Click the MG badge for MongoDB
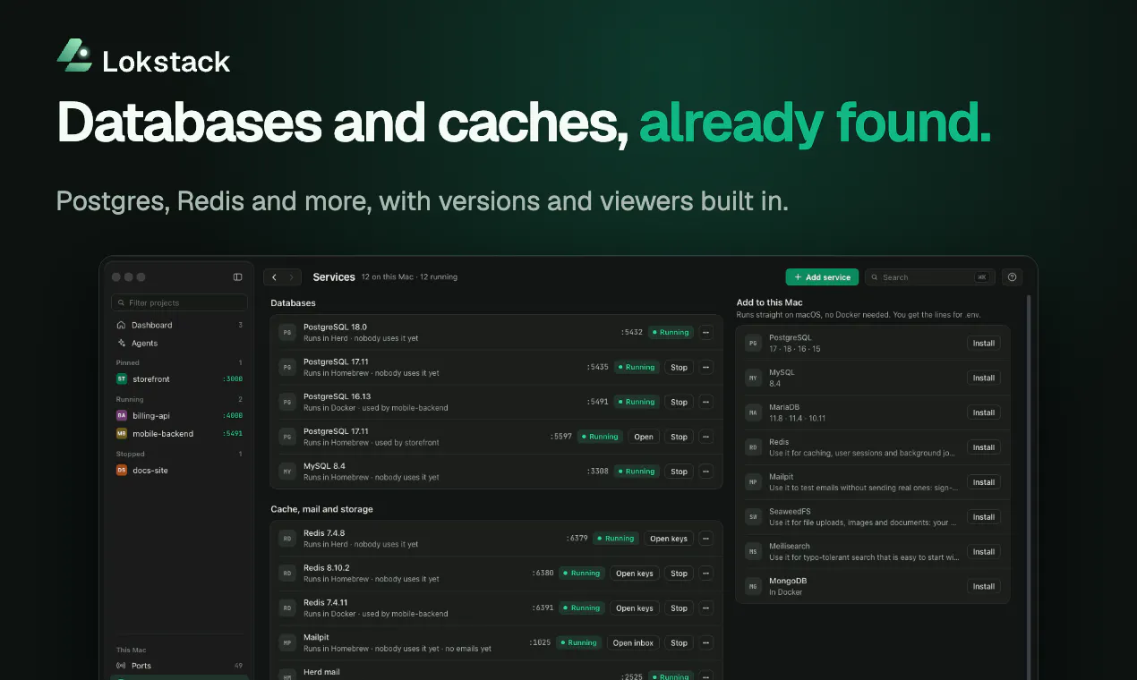The height and width of the screenshot is (680, 1137). tap(753, 587)
